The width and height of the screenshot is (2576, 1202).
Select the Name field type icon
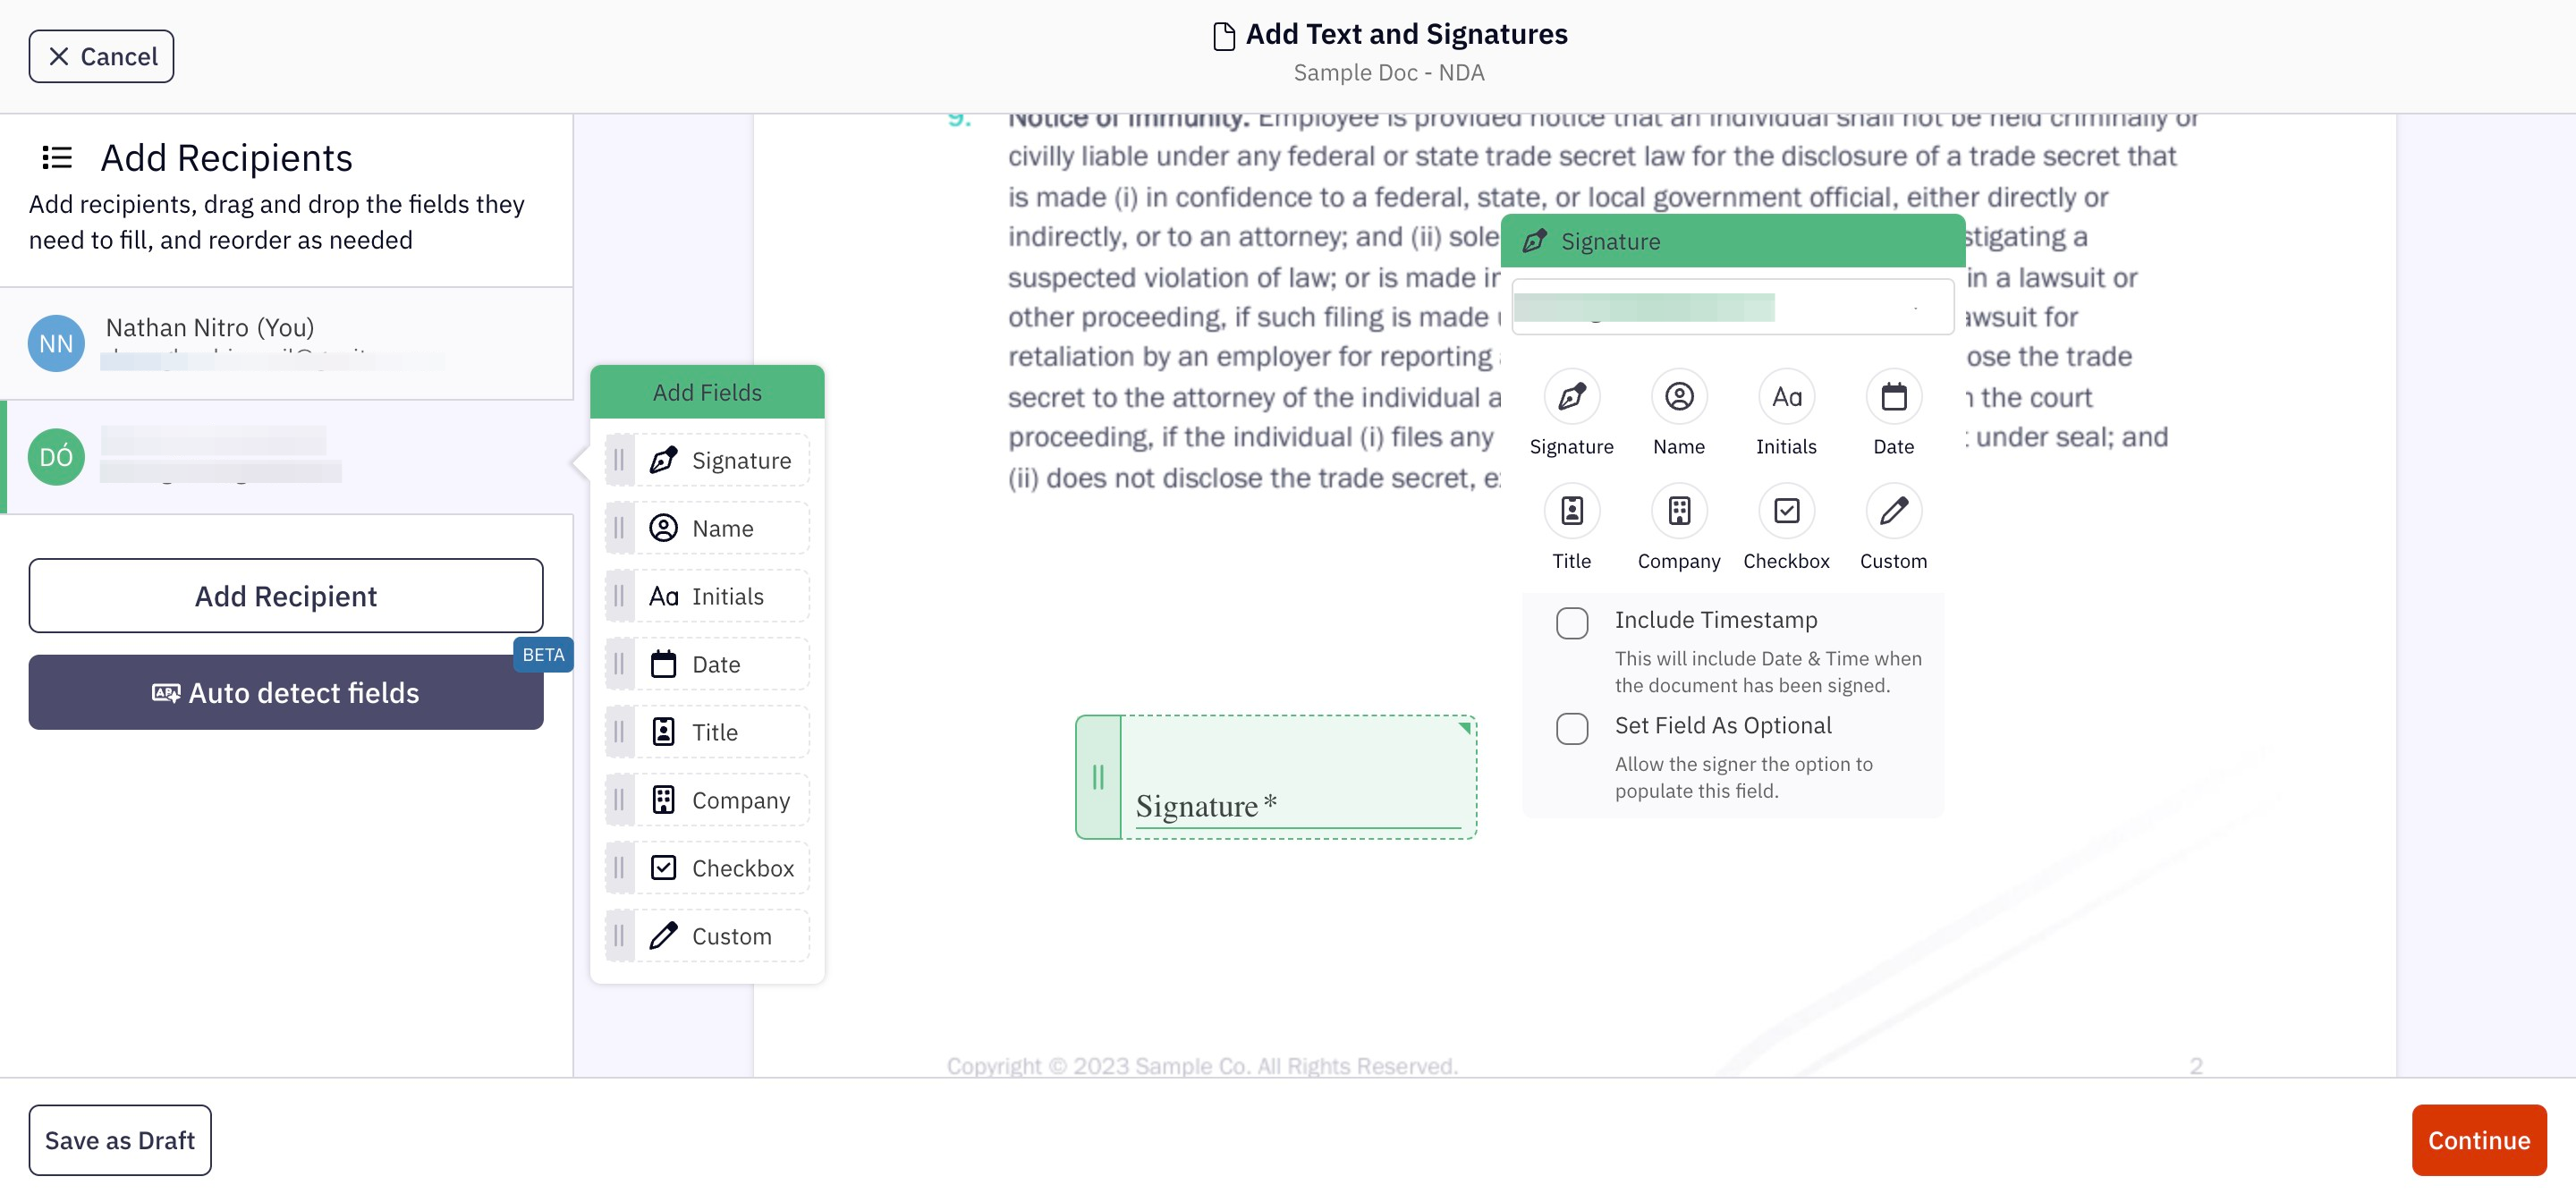(1678, 396)
